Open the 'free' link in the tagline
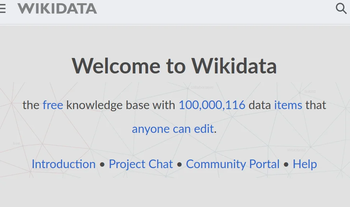This screenshot has height=207, width=350. 53,105
